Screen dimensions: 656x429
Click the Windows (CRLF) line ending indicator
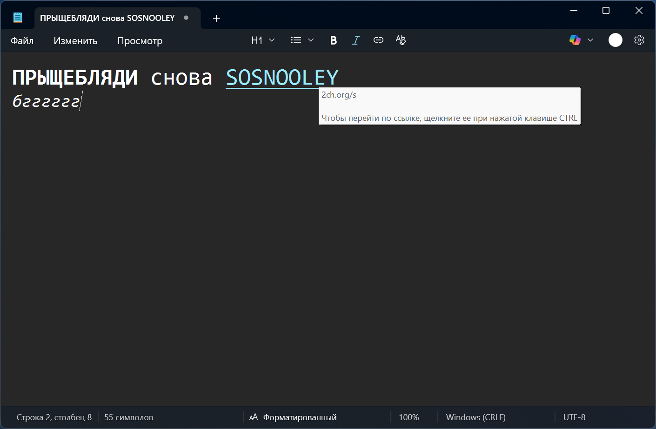click(475, 417)
